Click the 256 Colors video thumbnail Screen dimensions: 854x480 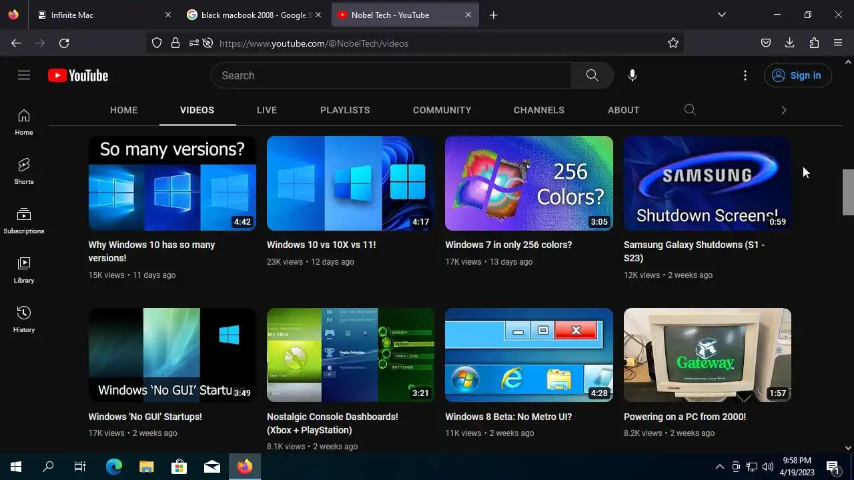529,183
